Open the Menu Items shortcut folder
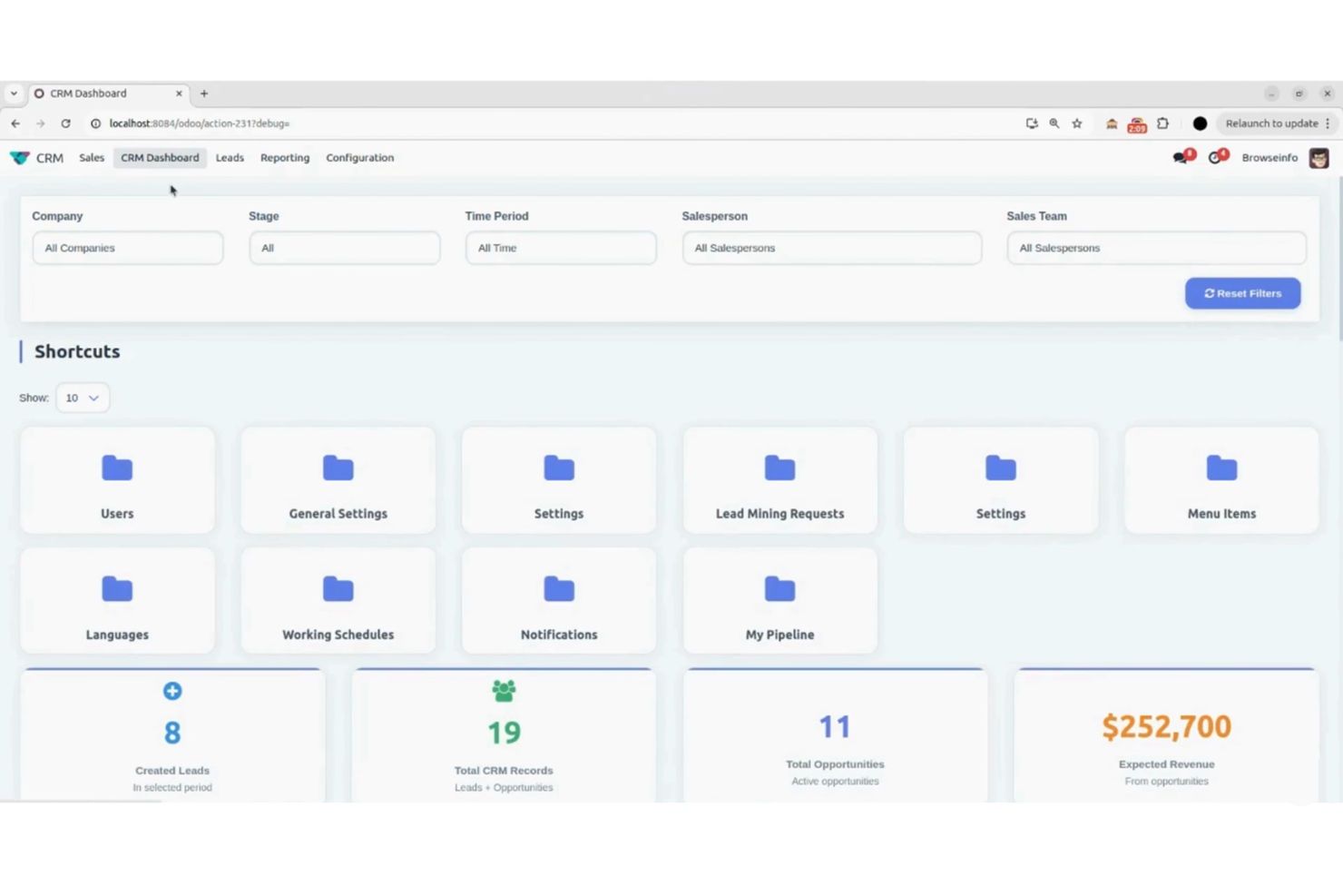The width and height of the screenshot is (1343, 896). [x=1221, y=480]
